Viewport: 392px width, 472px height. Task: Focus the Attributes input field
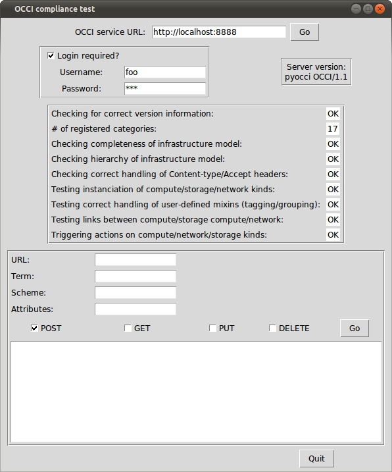tap(135, 309)
